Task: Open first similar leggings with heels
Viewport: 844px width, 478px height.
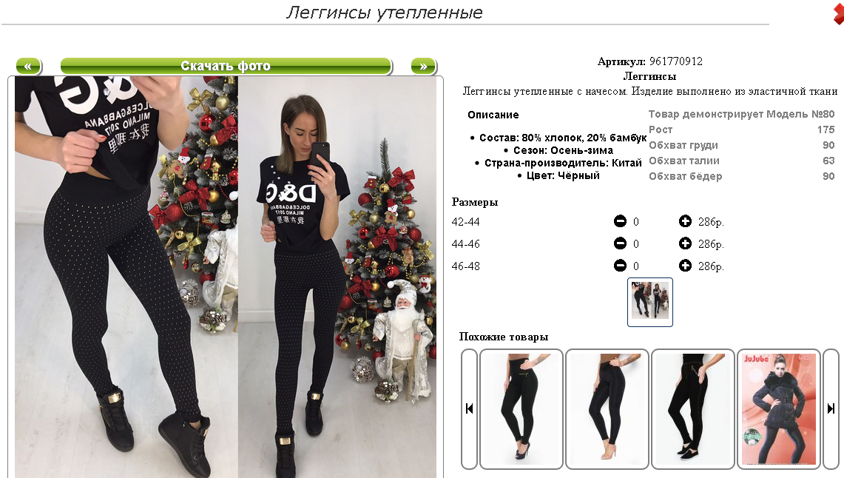Action: point(521,408)
